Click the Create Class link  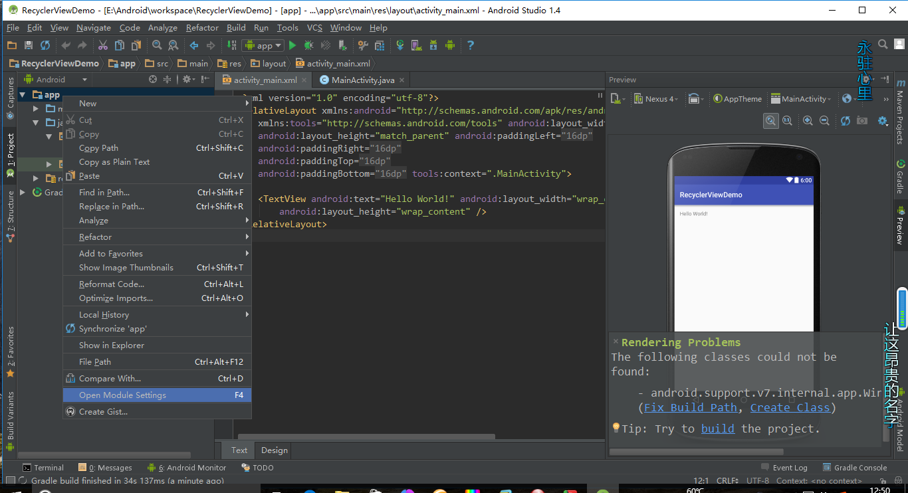point(790,407)
